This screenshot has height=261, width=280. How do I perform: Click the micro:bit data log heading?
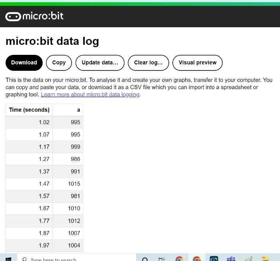click(52, 41)
